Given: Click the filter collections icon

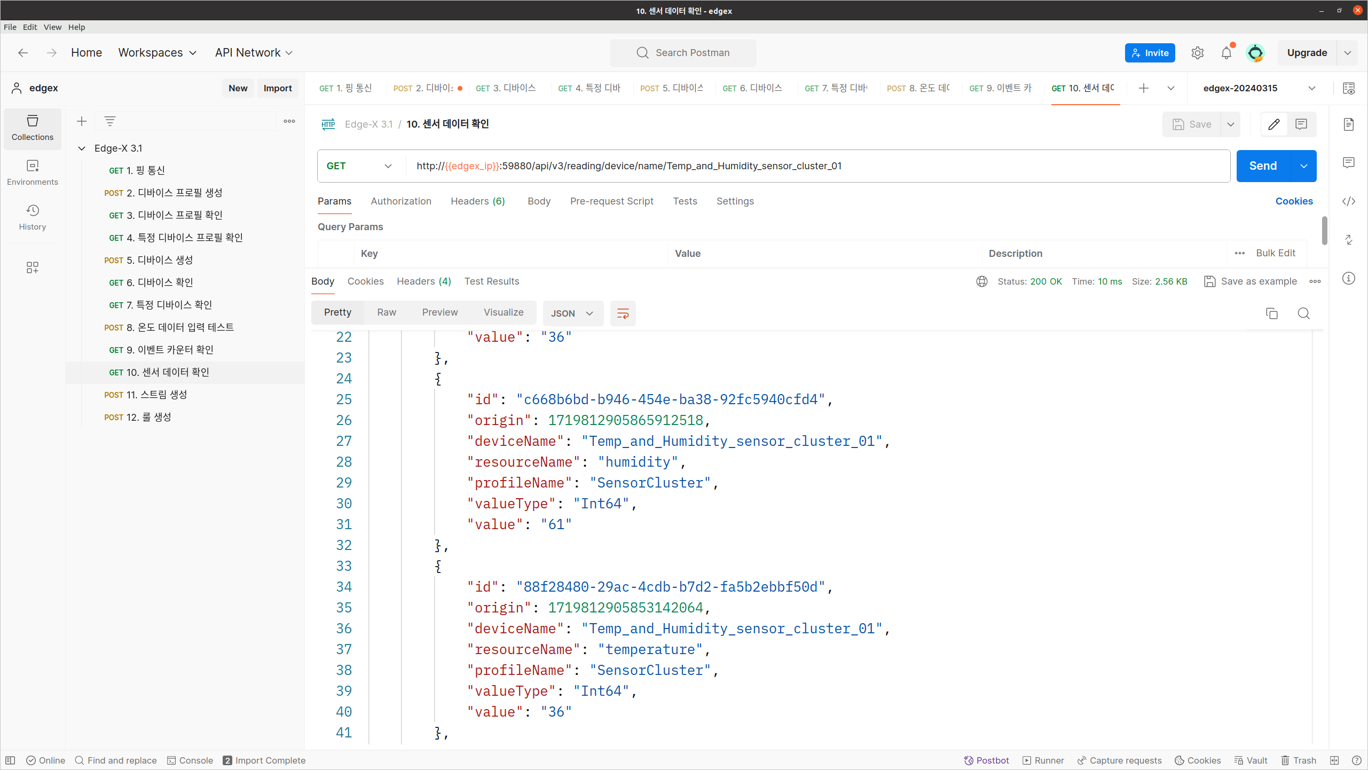Looking at the screenshot, I should tap(110, 122).
